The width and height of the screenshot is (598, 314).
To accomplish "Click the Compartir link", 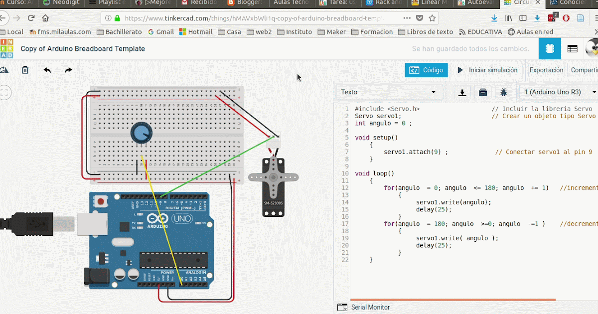I will (583, 70).
